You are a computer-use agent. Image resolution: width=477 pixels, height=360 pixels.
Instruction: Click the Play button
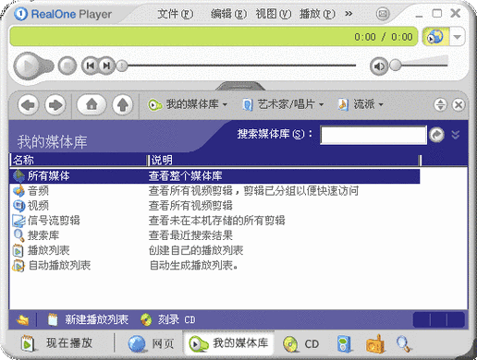tap(29, 66)
